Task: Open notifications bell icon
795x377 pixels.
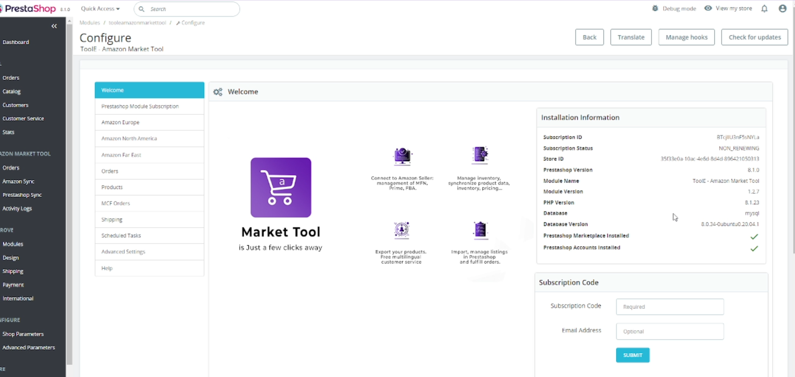Action: 764,8
